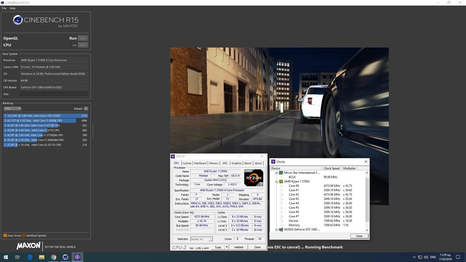Image resolution: width=466 pixels, height=262 pixels.
Task: Collapse the NVIDIA GeForce GTX 1060 node
Action: [x=277, y=230]
